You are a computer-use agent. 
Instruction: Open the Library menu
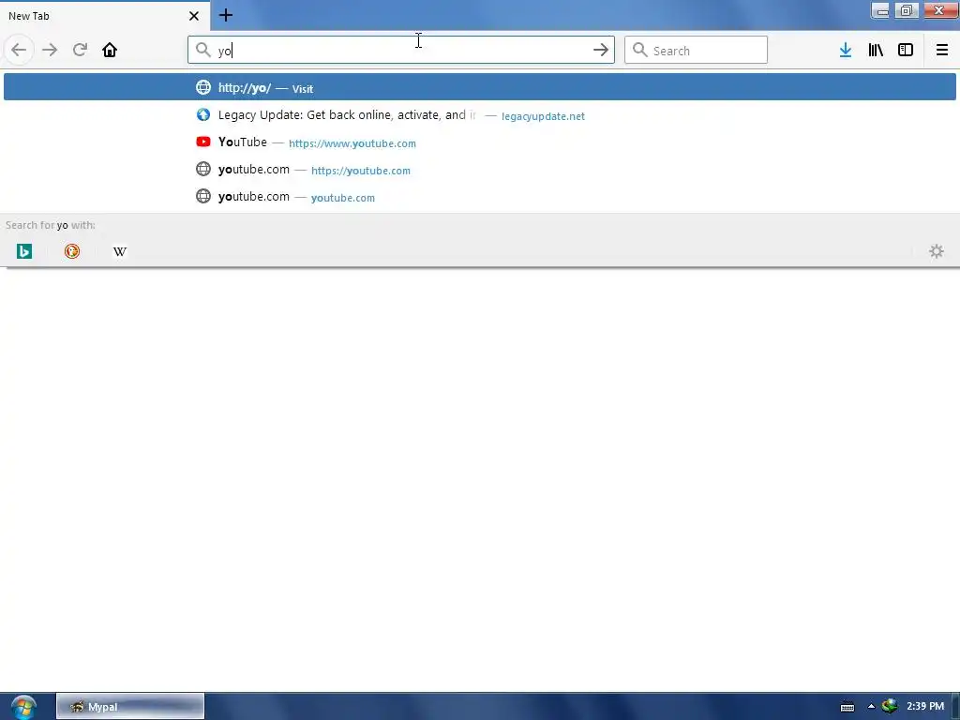pyautogui.click(x=876, y=50)
